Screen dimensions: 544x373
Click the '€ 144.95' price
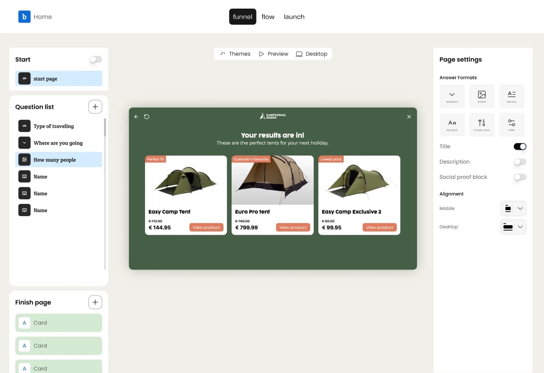tap(160, 228)
